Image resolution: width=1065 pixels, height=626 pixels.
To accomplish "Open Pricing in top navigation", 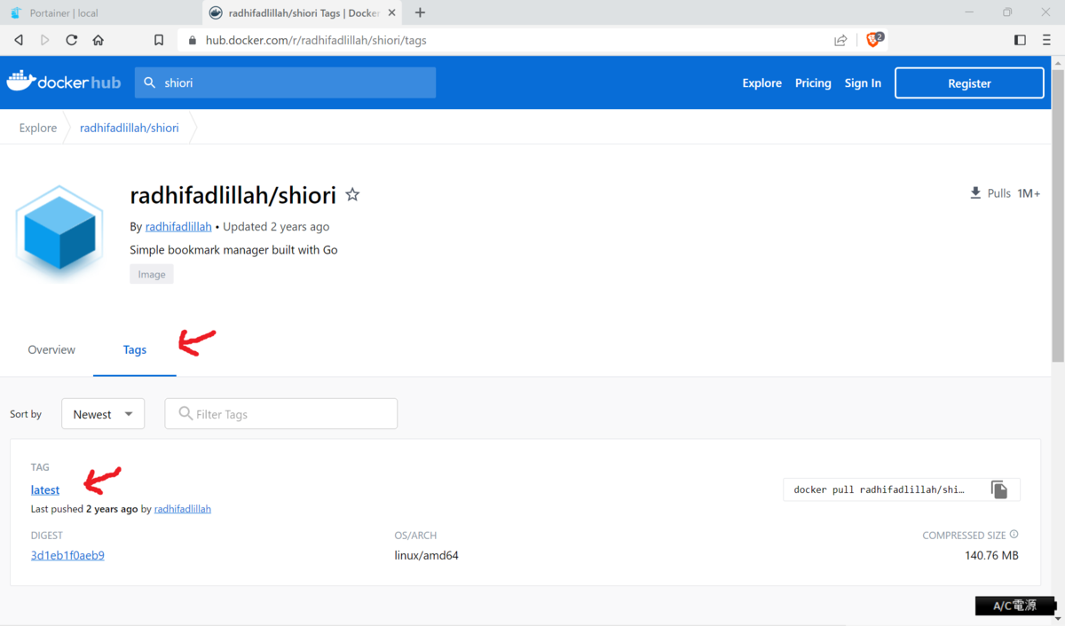I will [813, 82].
